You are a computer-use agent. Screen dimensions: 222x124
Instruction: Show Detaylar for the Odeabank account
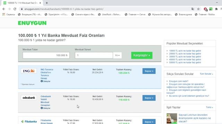[45, 108]
